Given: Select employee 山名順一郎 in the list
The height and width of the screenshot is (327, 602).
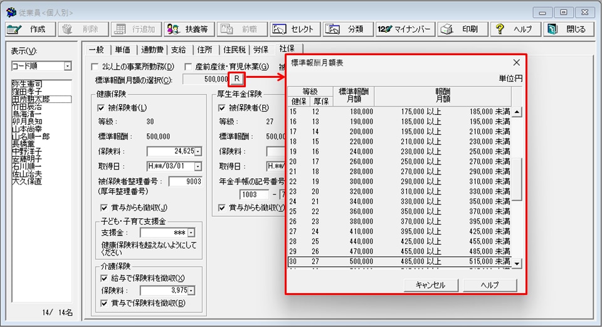Looking at the screenshot, I should 31,137.
